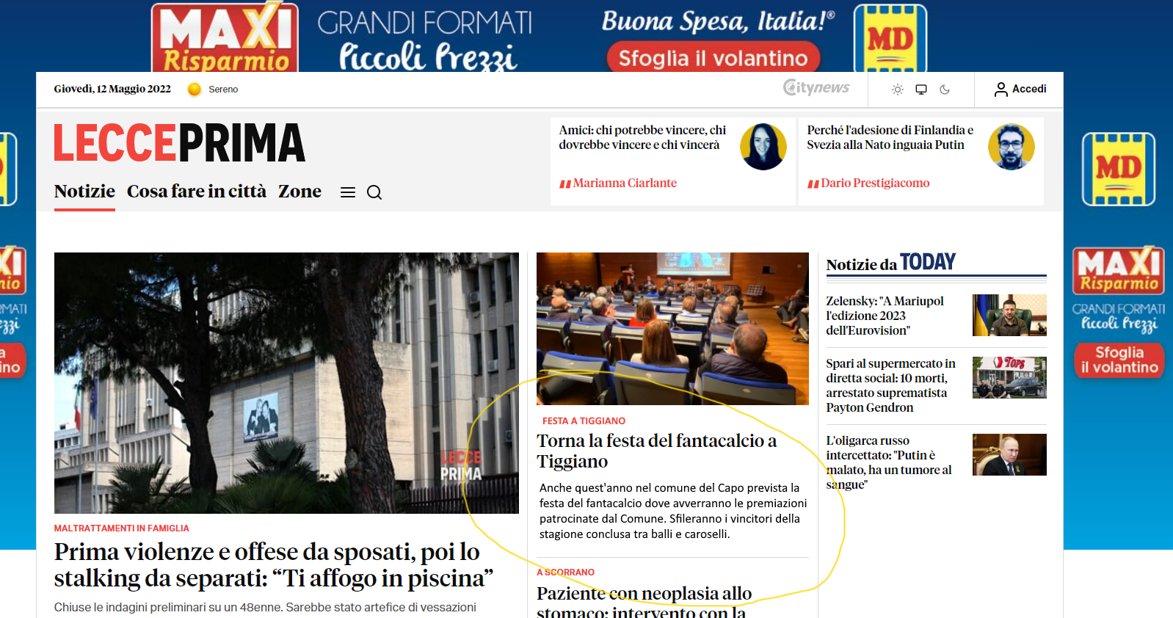Click Marianna Ciarlante's avatar photo

[763, 147]
